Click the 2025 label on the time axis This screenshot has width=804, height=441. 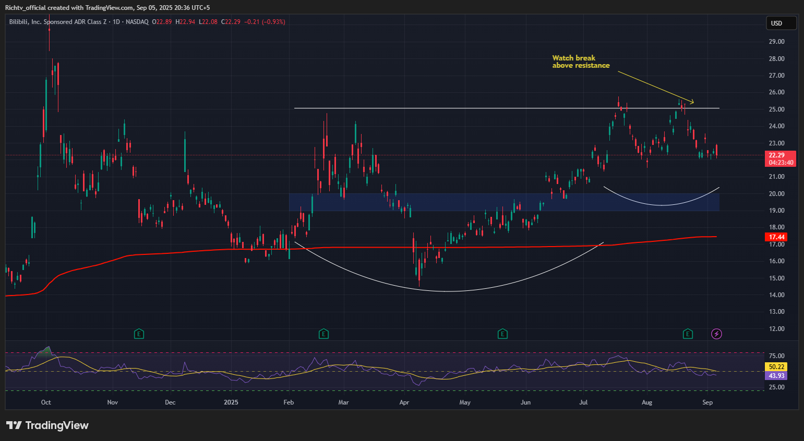click(231, 402)
